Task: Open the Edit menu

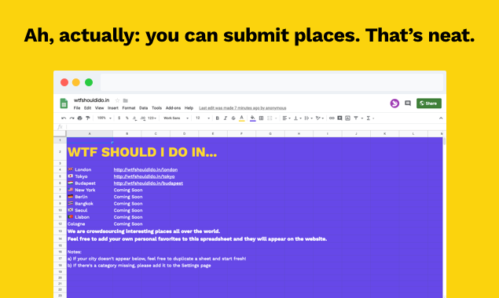Action: coord(87,108)
